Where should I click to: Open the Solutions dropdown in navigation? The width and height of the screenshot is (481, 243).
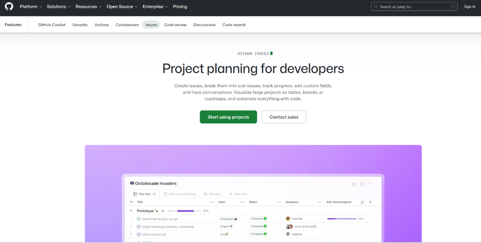pos(59,7)
